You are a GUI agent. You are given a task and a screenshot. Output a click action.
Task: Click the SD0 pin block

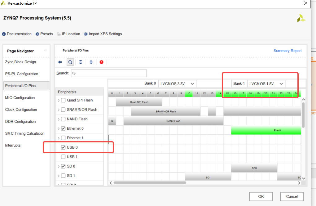click(254, 168)
